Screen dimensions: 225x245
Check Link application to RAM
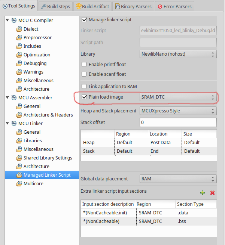click(84, 86)
